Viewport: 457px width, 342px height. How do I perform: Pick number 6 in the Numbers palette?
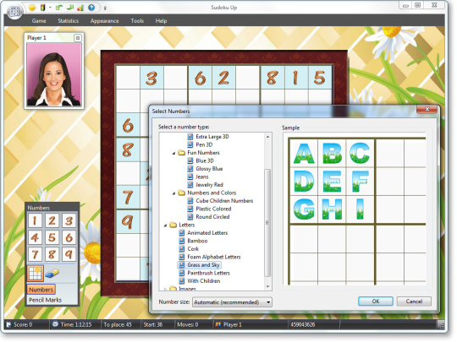pyautogui.click(x=69, y=237)
